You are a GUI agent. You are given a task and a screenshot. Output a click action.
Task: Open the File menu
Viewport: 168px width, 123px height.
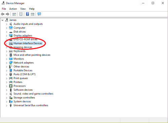point(4,9)
